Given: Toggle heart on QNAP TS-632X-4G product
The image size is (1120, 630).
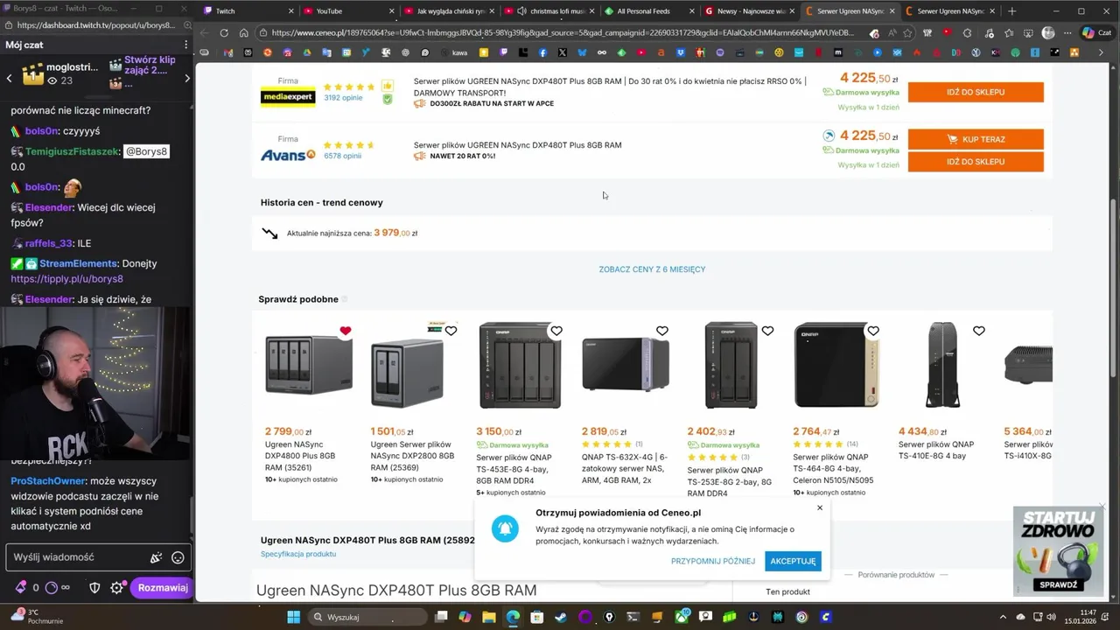Looking at the screenshot, I should click(662, 331).
